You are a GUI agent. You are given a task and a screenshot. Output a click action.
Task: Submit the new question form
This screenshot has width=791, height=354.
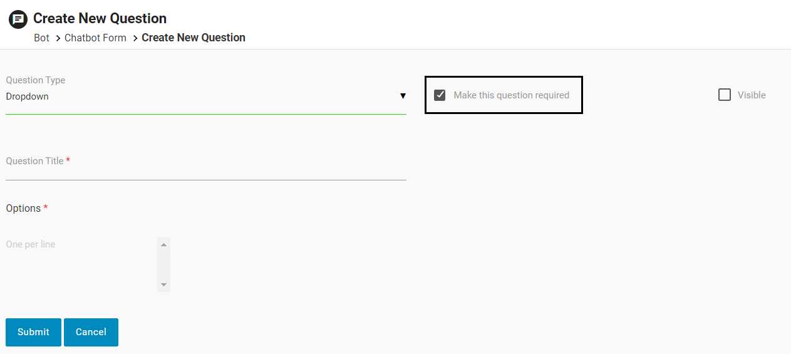(x=33, y=332)
